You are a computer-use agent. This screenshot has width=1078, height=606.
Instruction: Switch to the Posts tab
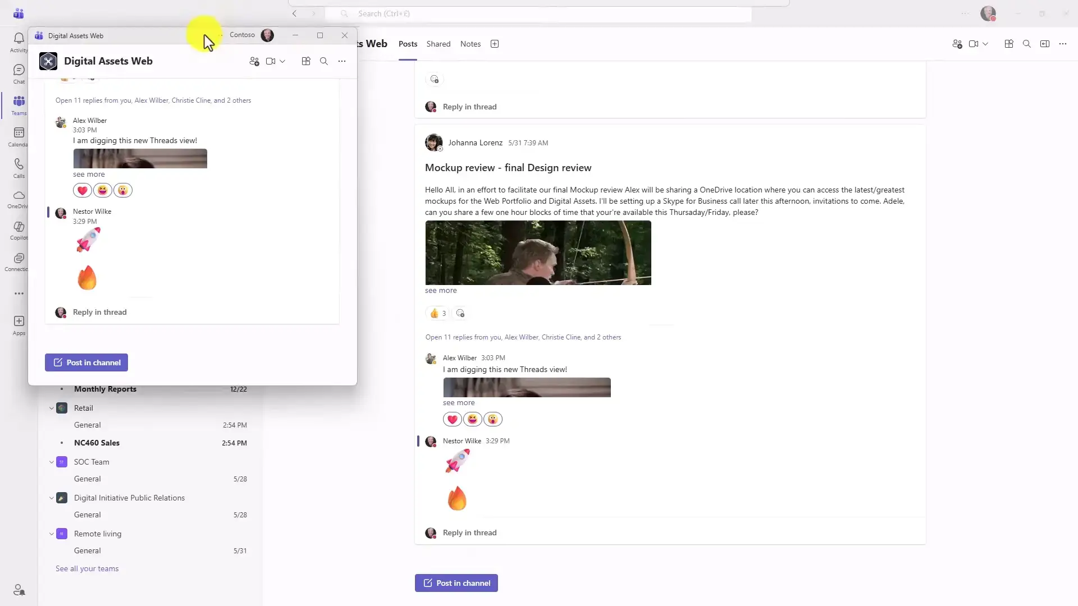(408, 44)
